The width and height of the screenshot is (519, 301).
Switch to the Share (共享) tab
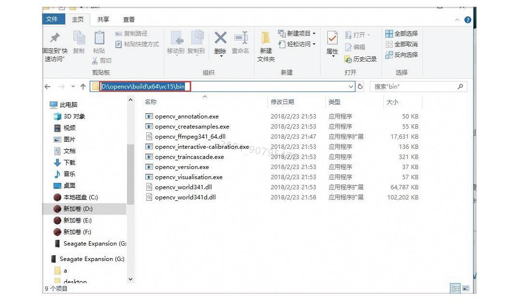(103, 19)
